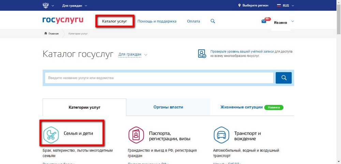Click the service name search field
The height and width of the screenshot is (164, 341).
pos(159,78)
